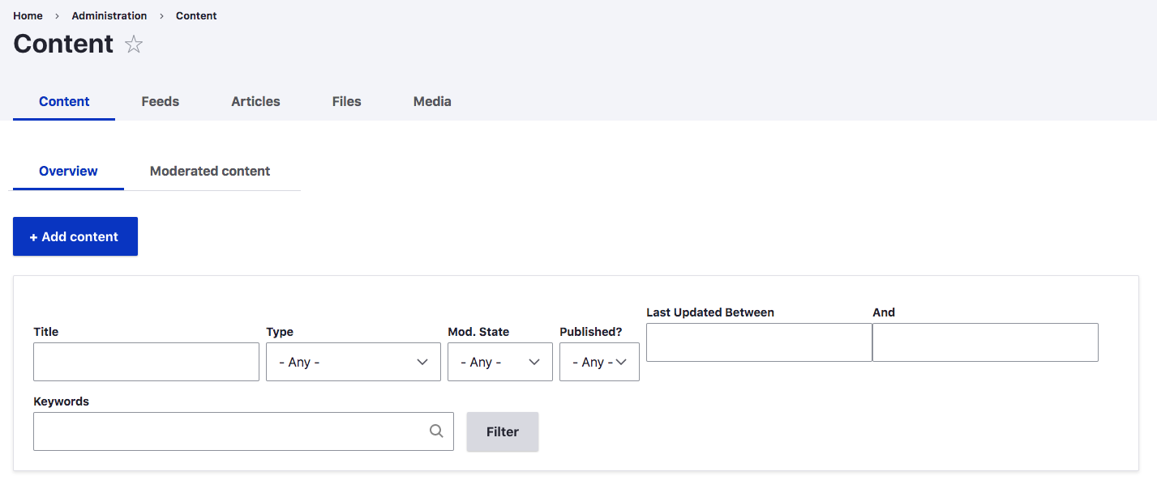Image resolution: width=1157 pixels, height=480 pixels.
Task: Click the star icon next to Content title
Action: point(134,45)
